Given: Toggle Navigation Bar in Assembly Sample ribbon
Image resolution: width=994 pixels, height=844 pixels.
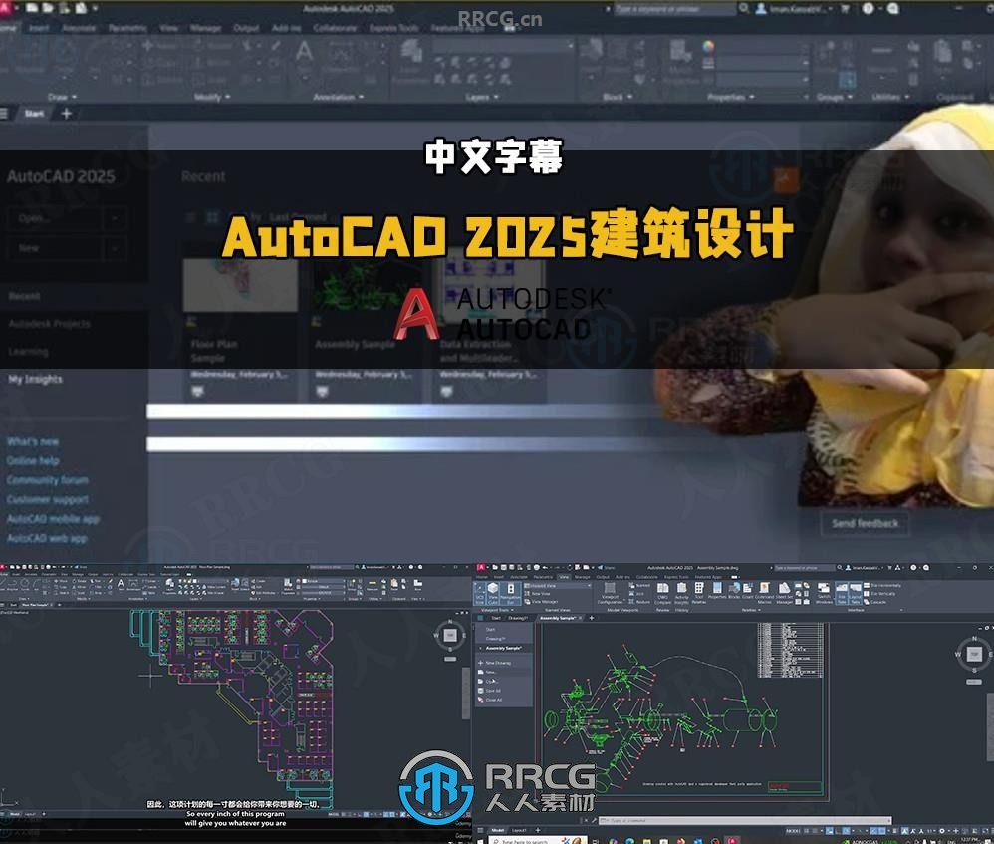Looking at the screenshot, I should point(511,594).
